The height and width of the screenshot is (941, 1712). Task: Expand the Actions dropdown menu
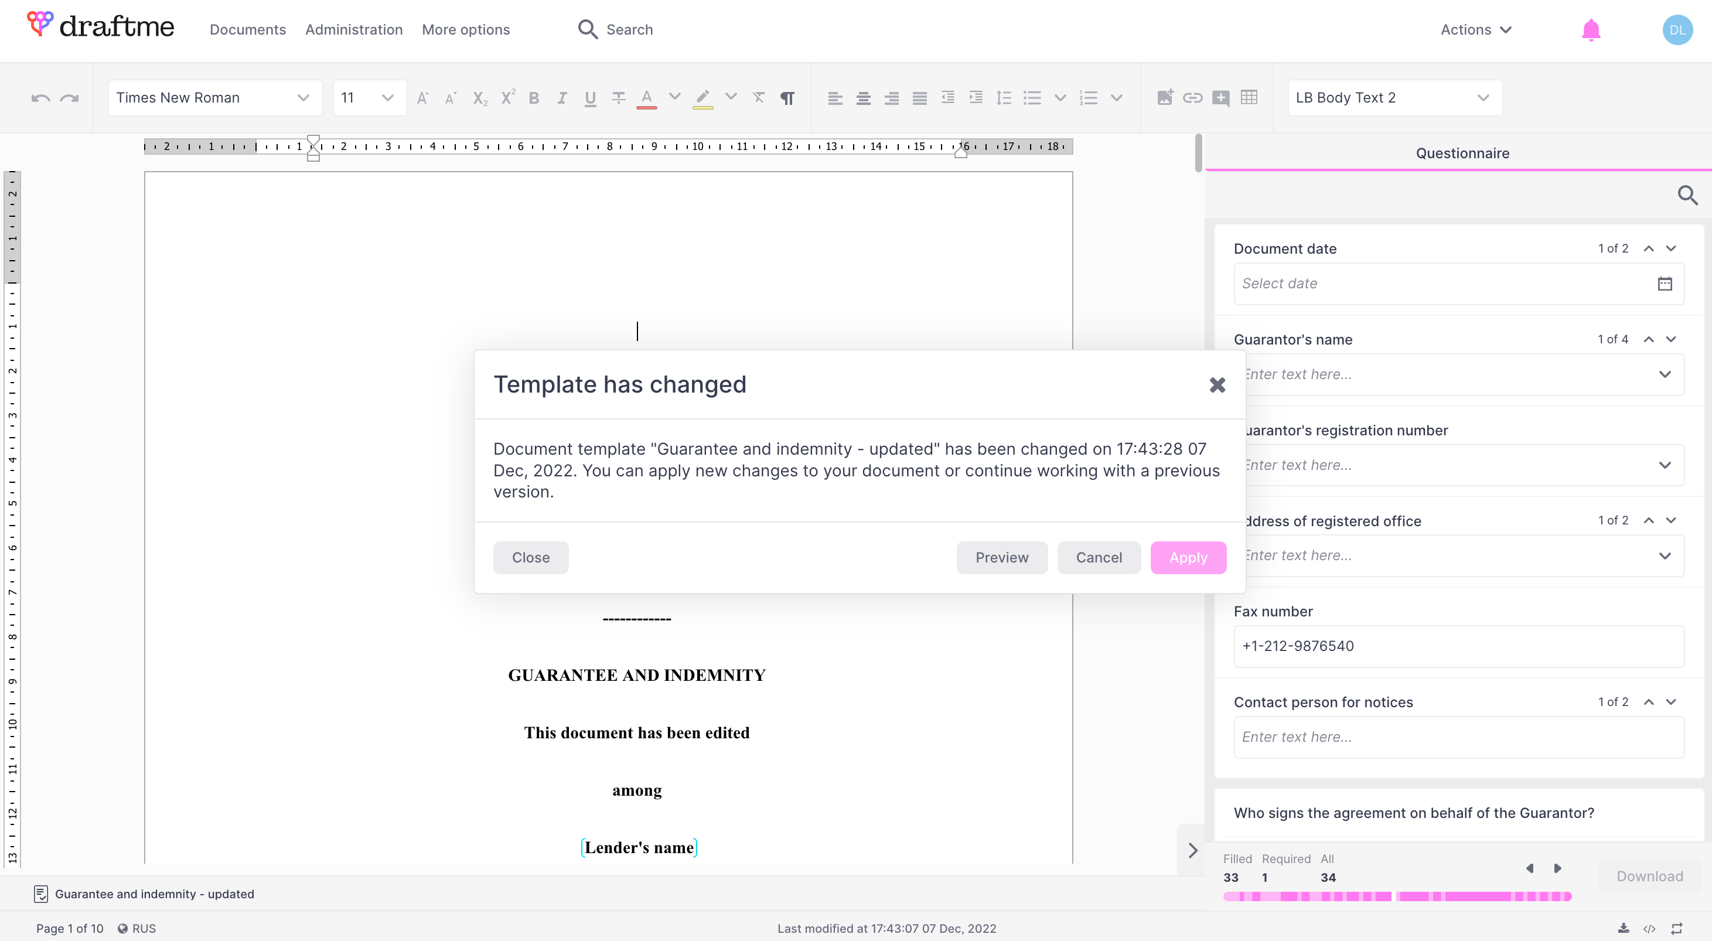[x=1475, y=30]
